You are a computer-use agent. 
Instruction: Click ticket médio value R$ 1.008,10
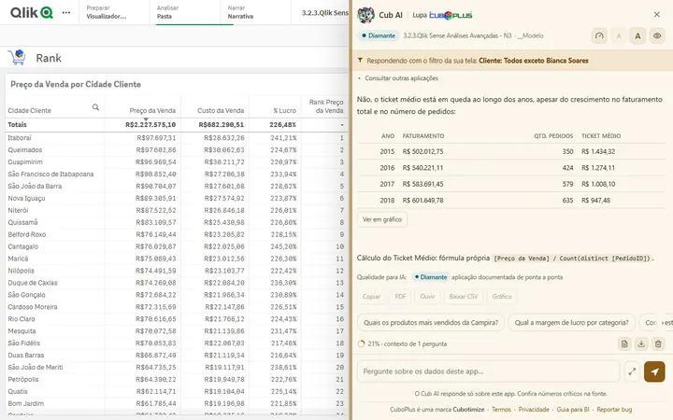pyautogui.click(x=598, y=184)
